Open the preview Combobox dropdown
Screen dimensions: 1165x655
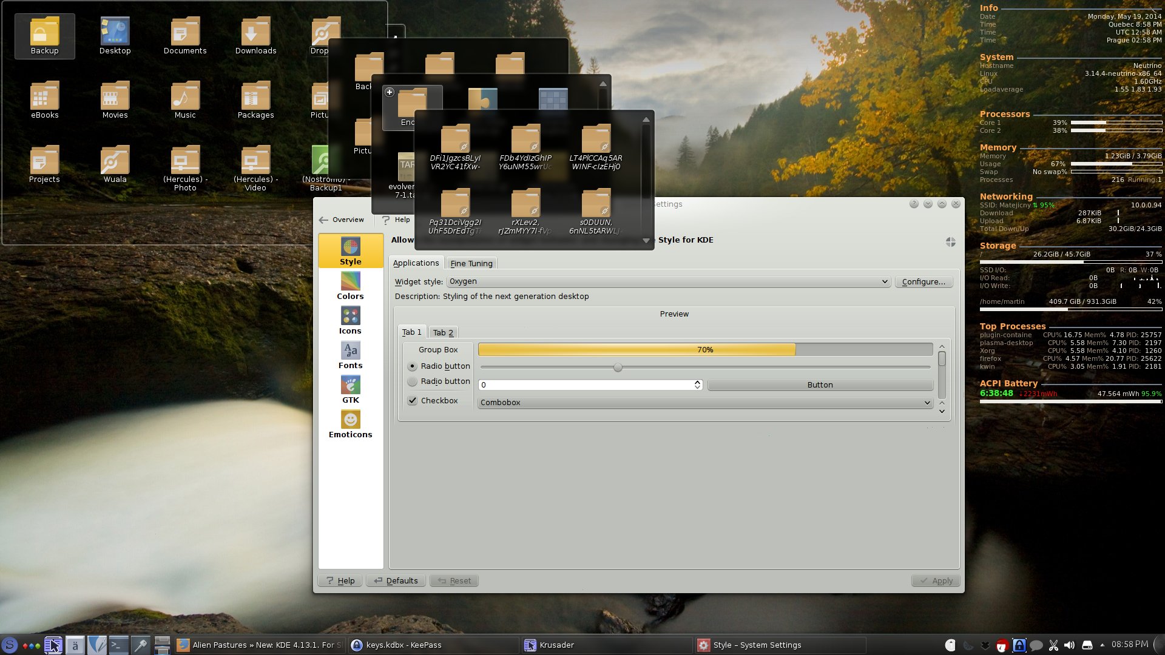pyautogui.click(x=704, y=403)
